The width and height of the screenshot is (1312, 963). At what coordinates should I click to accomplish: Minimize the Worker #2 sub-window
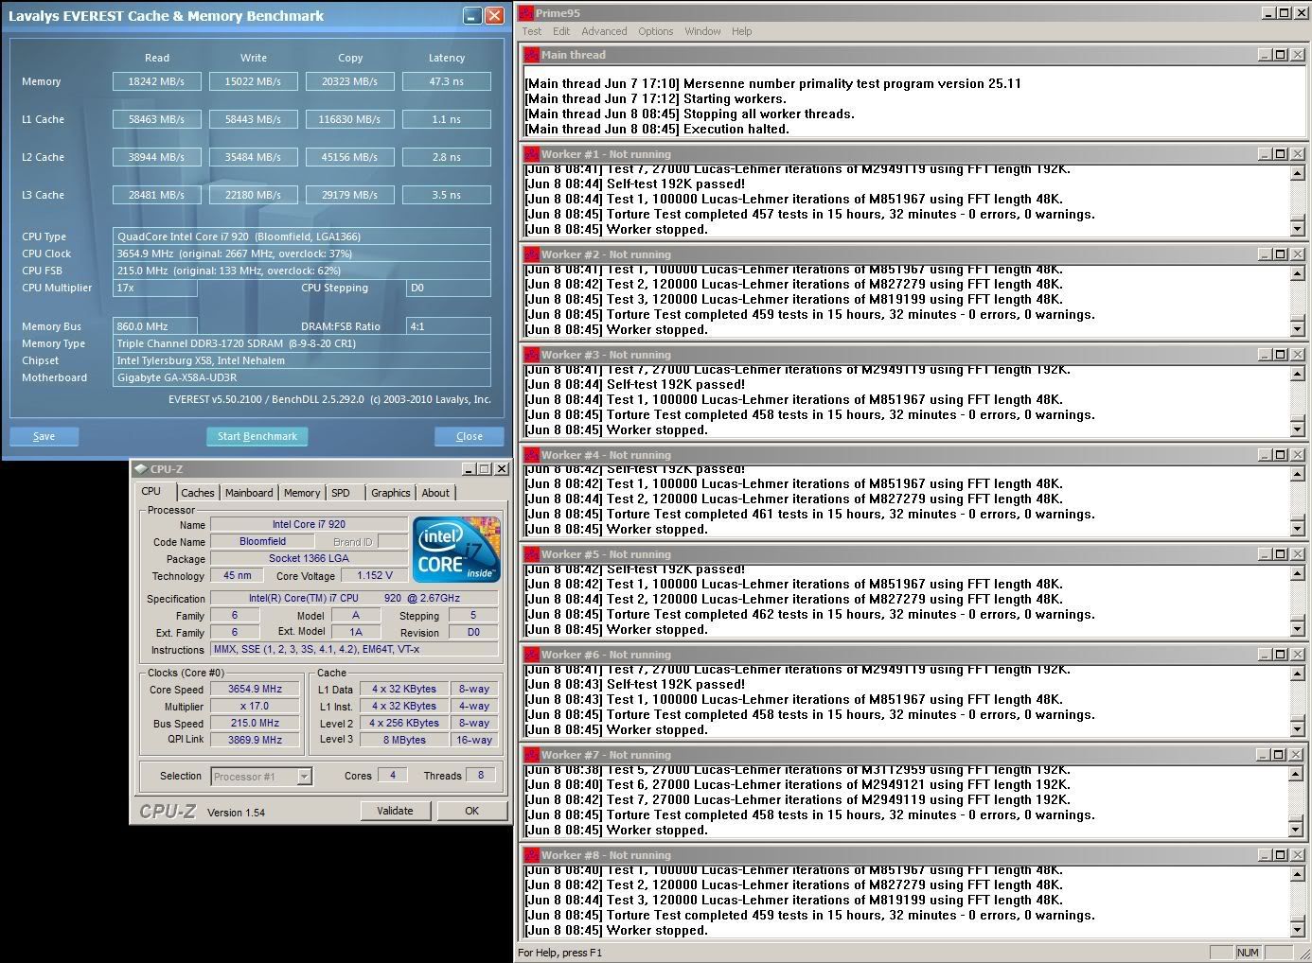pos(1264,254)
